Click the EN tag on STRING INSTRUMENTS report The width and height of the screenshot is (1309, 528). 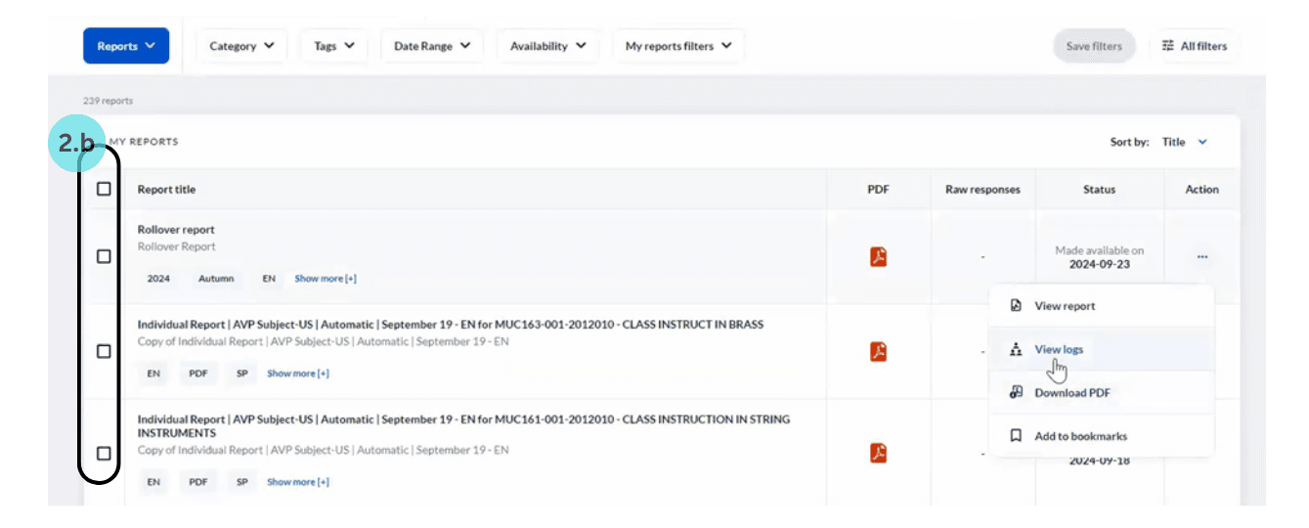coord(153,482)
